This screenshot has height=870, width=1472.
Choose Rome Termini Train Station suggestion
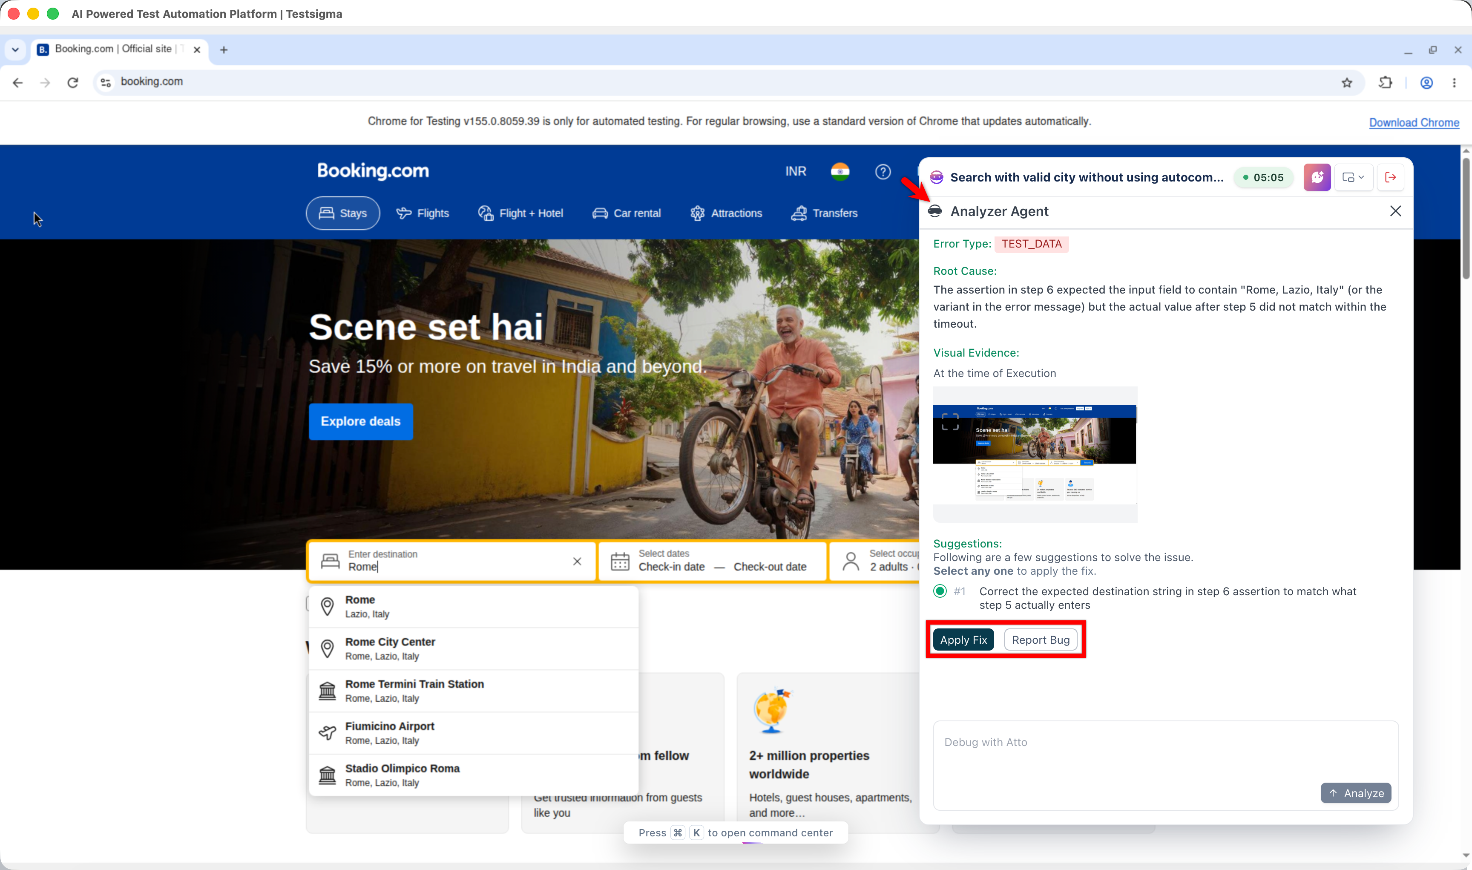point(474,691)
